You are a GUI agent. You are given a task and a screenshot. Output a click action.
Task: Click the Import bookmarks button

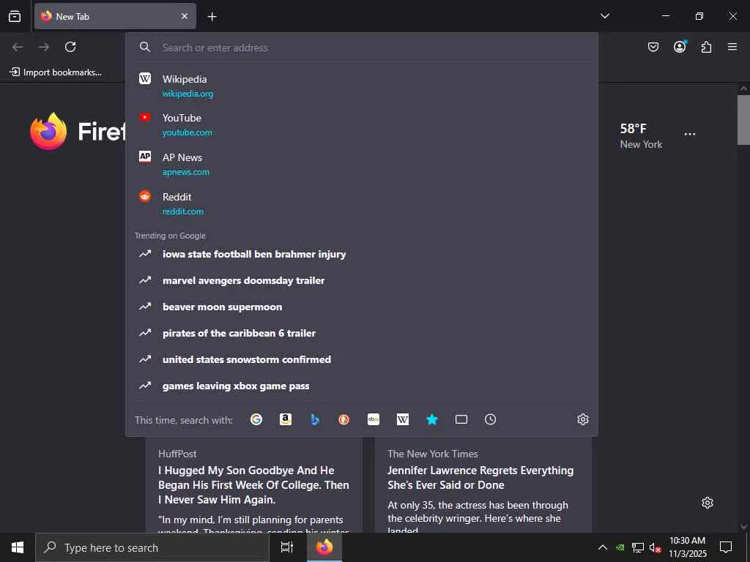(56, 72)
